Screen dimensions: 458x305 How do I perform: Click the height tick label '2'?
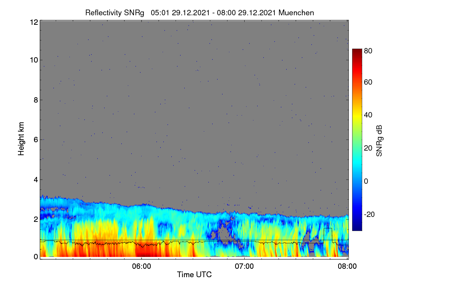[36, 219]
